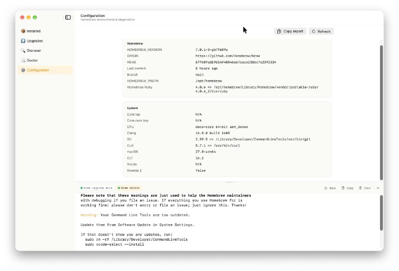The width and height of the screenshot is (399, 271).
Task: Click the Git version path value
Action: click(x=253, y=139)
